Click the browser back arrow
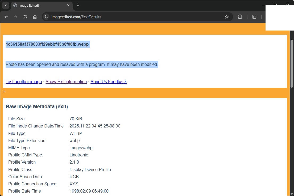Screen dimensions: 294x196 click(6, 17)
